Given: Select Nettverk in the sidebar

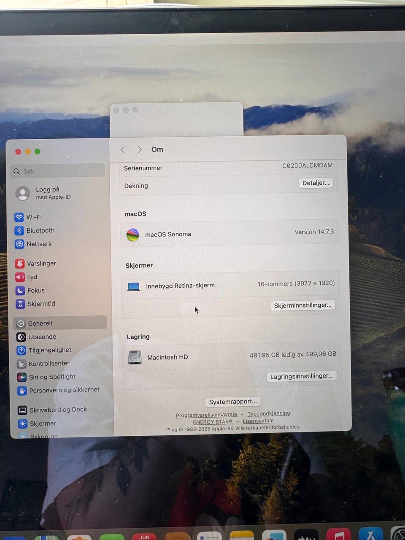Looking at the screenshot, I should (x=33, y=244).
